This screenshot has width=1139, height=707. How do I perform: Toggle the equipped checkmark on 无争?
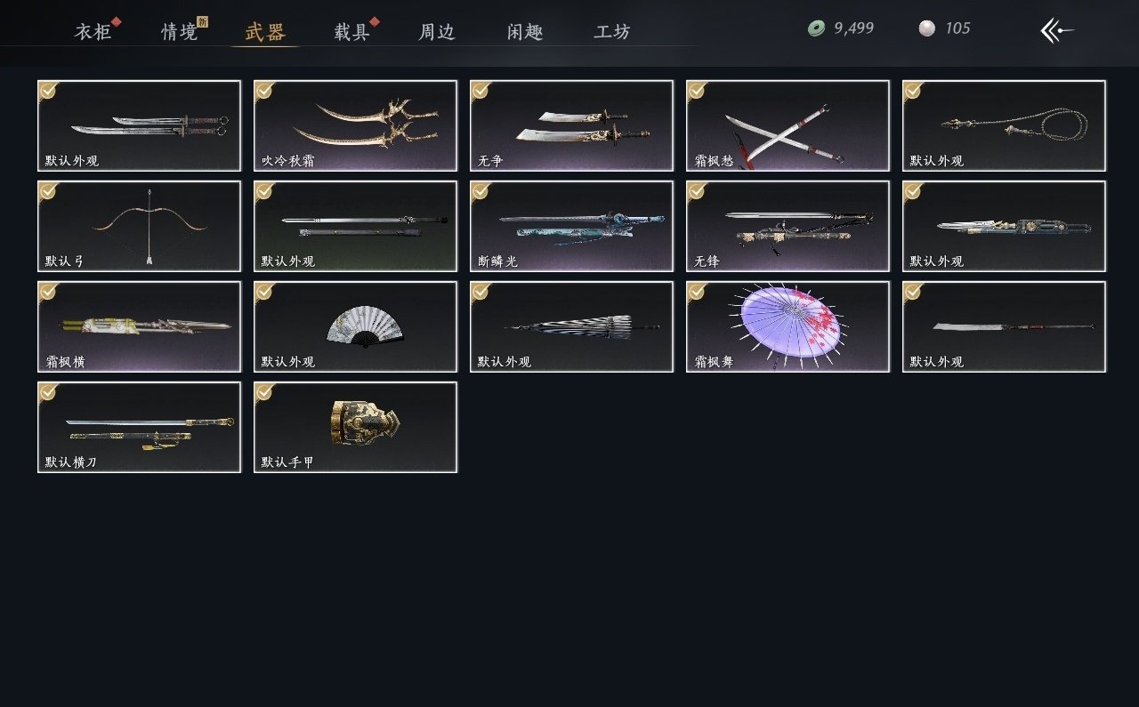point(481,90)
